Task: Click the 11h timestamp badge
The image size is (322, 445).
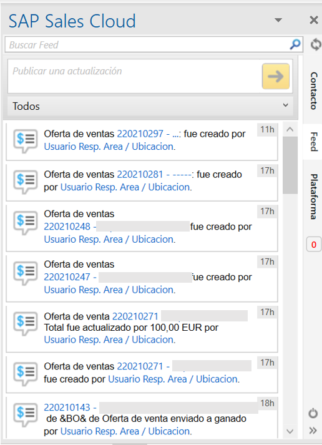Action: [267, 130]
